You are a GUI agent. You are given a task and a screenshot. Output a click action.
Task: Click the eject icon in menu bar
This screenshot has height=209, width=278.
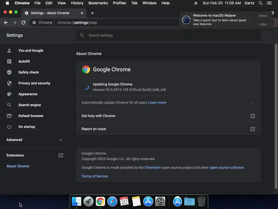point(196,3)
